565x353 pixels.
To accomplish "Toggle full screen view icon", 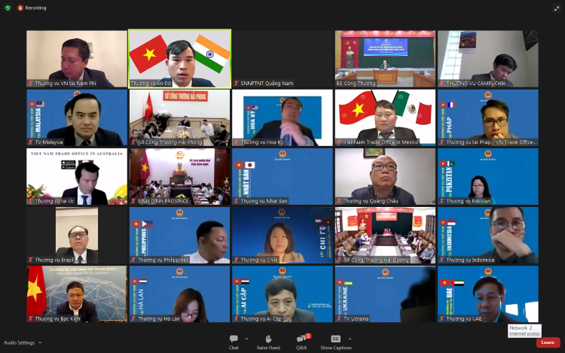I will click(556, 8).
